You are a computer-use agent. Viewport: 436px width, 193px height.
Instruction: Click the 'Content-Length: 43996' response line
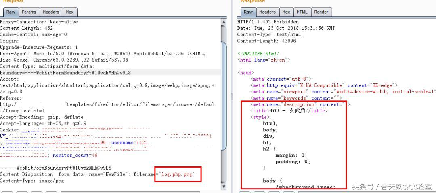point(266,41)
